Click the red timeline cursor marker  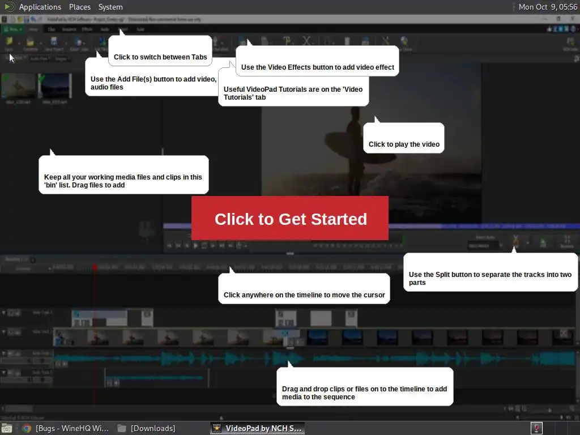pos(95,267)
